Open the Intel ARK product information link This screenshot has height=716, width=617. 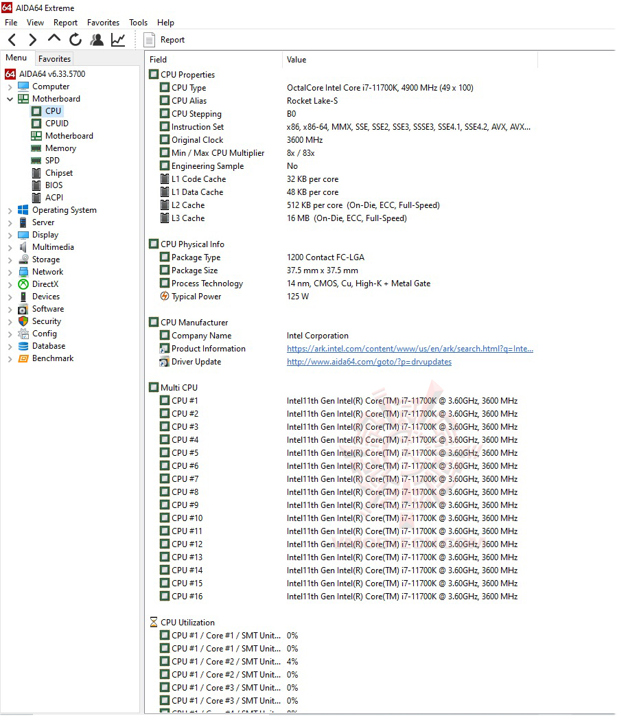point(410,349)
